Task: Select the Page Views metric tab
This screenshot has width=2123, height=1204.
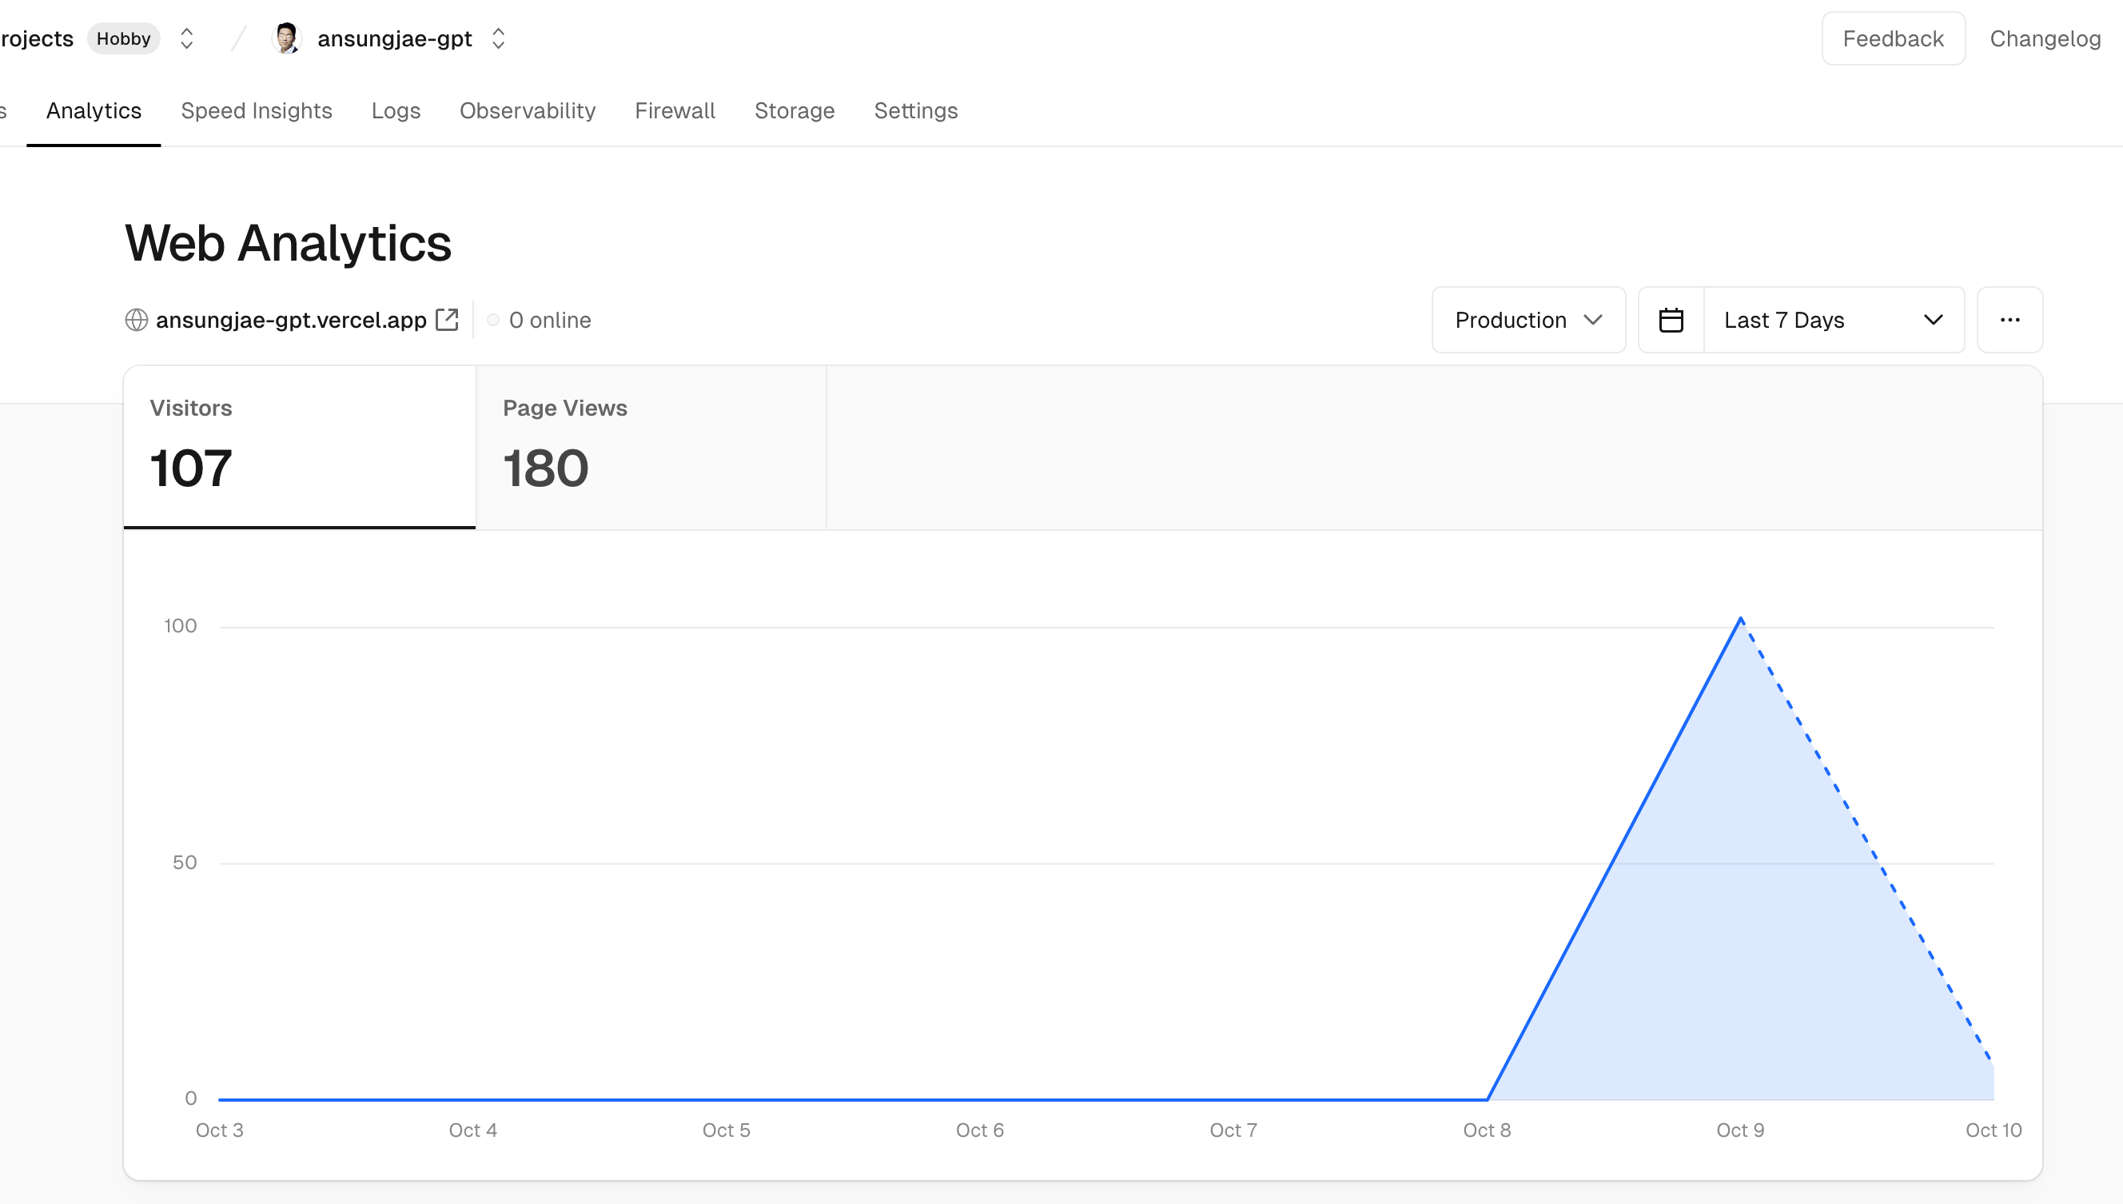Action: (651, 448)
